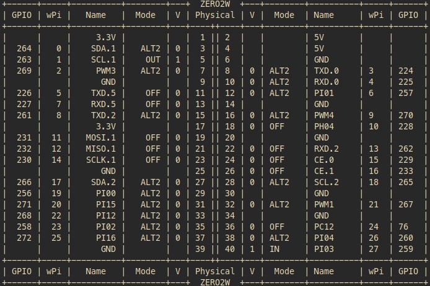Click GPIO number 257
430x286 pixels.
pos(406,93)
